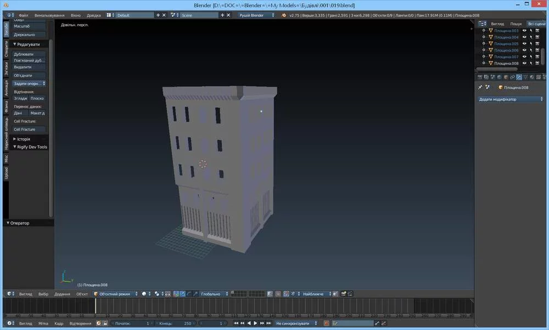This screenshot has width=549, height=330.
Task: Open the Об'єктний режим mode selector
Action: pos(115,294)
